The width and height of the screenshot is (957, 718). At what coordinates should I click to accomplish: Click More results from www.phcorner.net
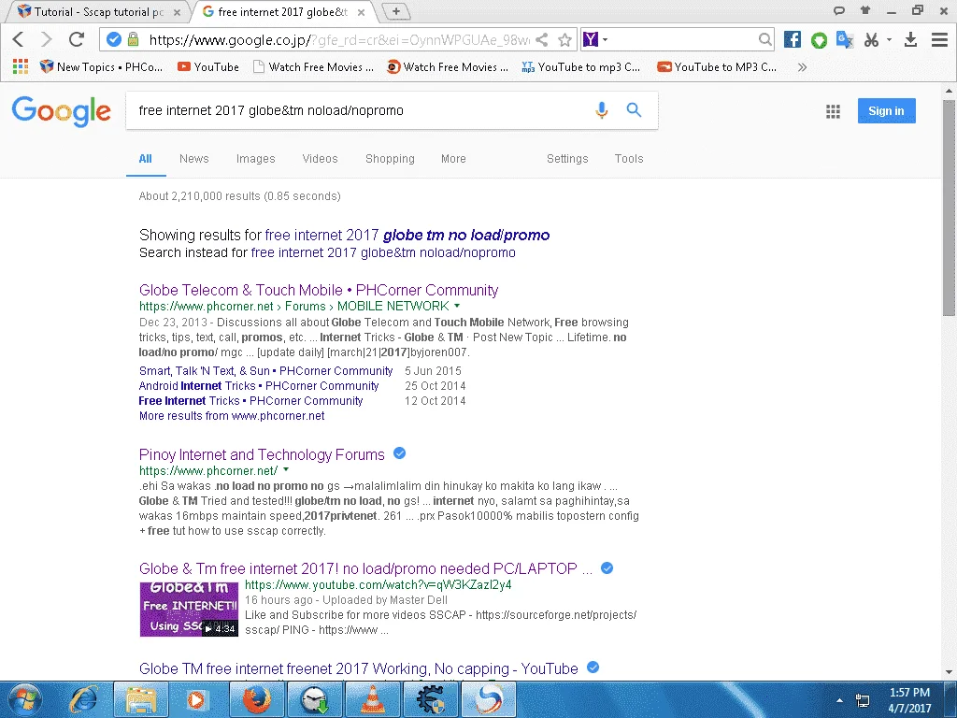coord(232,416)
